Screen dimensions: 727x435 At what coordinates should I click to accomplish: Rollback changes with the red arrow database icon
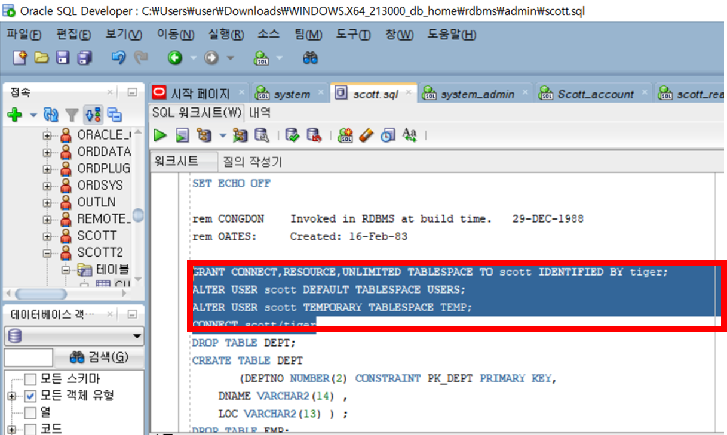coord(314,135)
